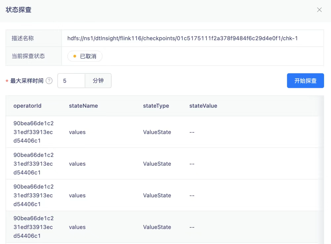Viewport: 331px width, 244px height.
Task: Click the help icon beside 最大采样时间
Action: point(49,81)
